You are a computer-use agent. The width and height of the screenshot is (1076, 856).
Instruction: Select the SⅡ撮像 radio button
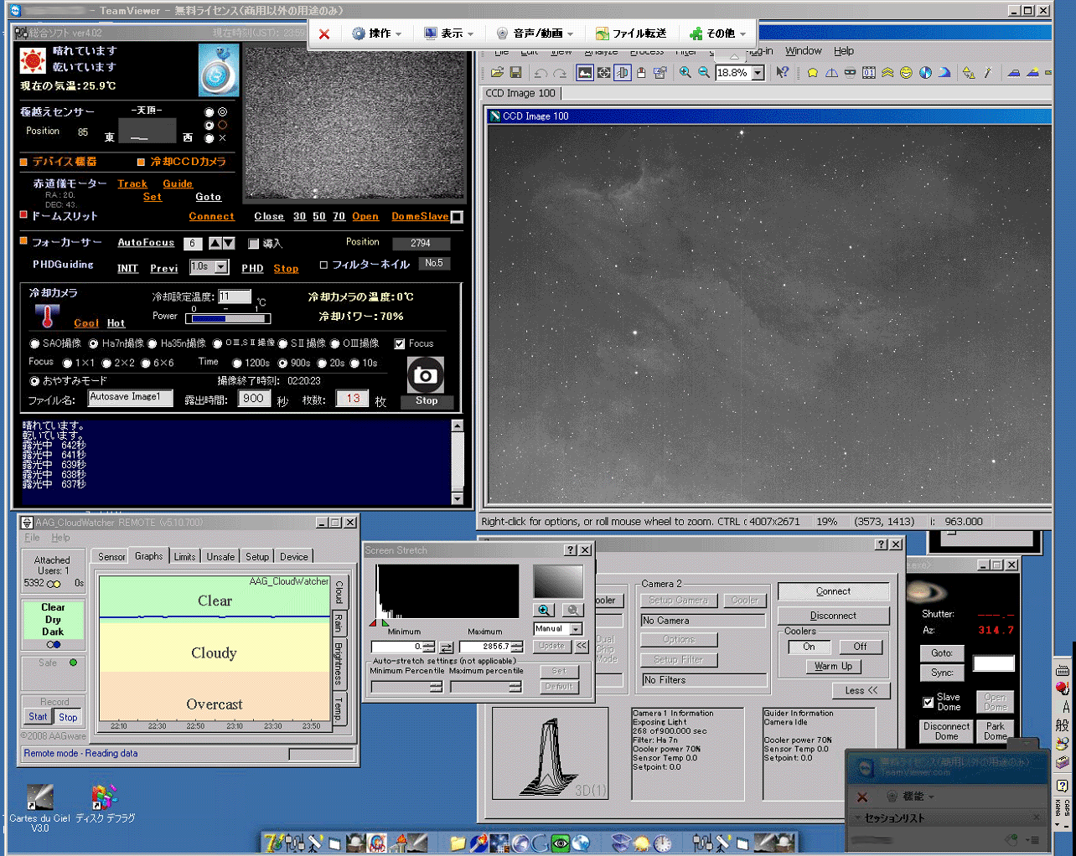pyautogui.click(x=282, y=343)
